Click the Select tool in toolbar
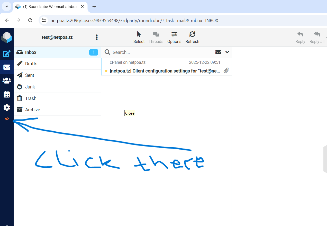 [x=139, y=37]
